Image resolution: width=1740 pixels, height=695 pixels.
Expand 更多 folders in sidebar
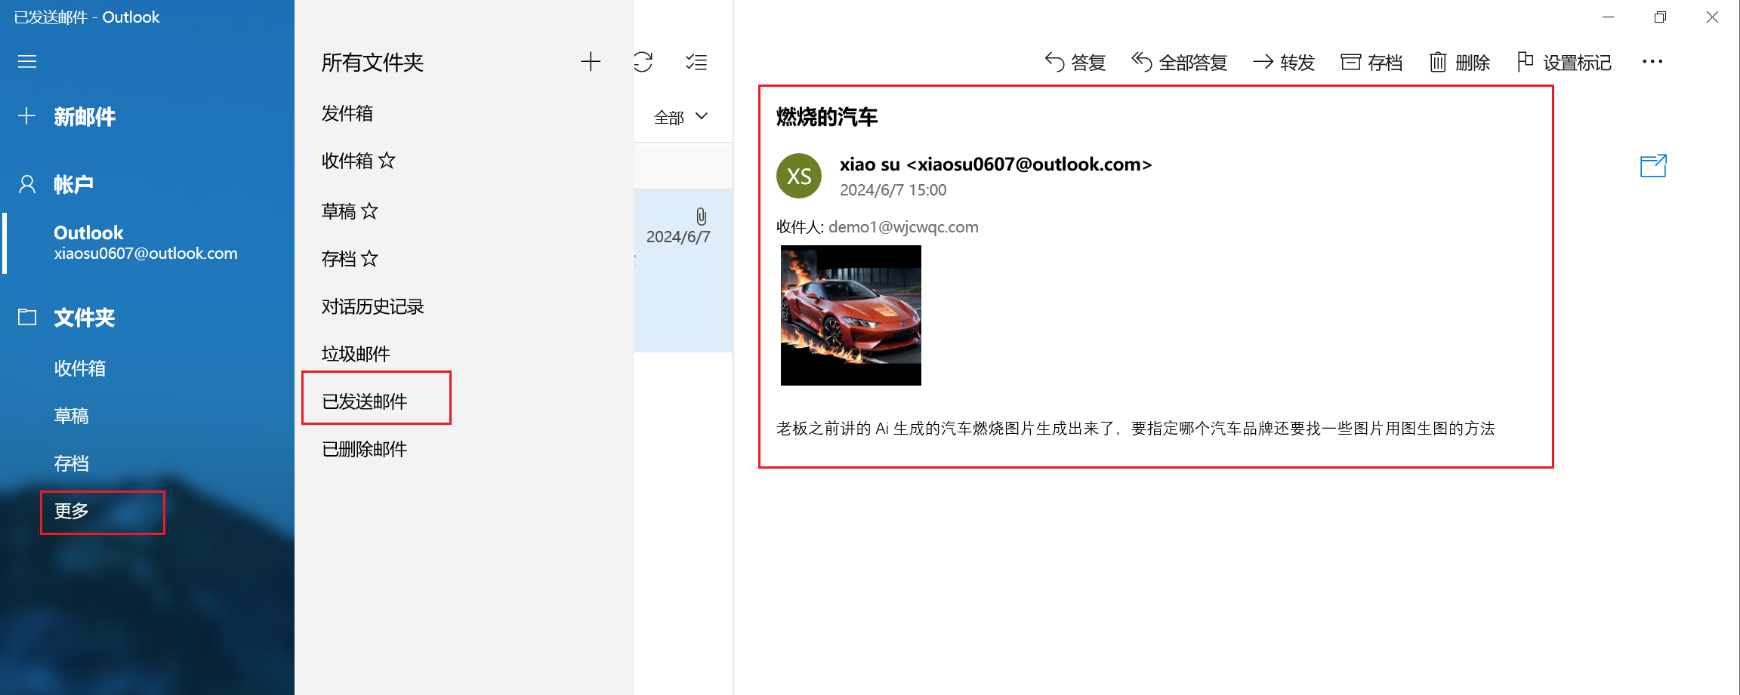pos(72,512)
